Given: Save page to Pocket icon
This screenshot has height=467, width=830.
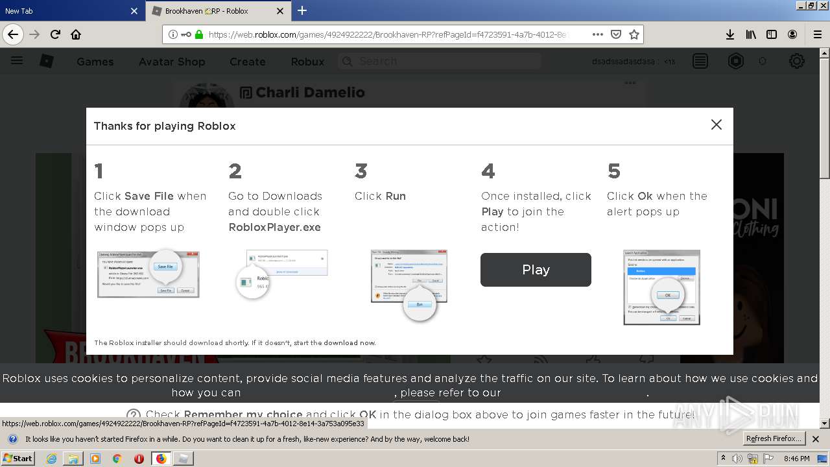Looking at the screenshot, I should pos(616,34).
